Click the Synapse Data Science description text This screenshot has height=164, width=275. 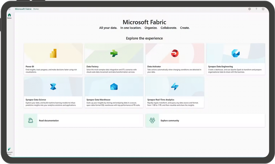(51, 104)
